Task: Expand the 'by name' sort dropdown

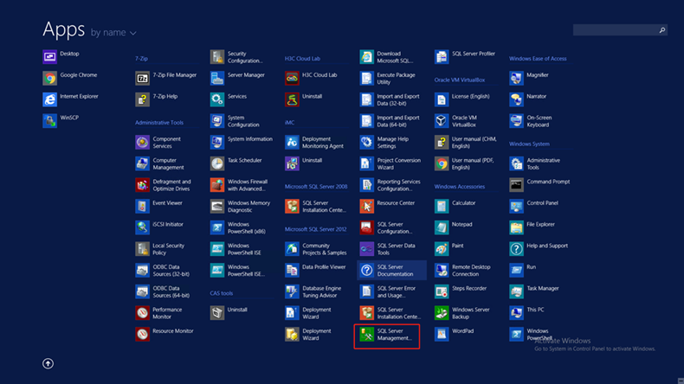Action: click(113, 33)
